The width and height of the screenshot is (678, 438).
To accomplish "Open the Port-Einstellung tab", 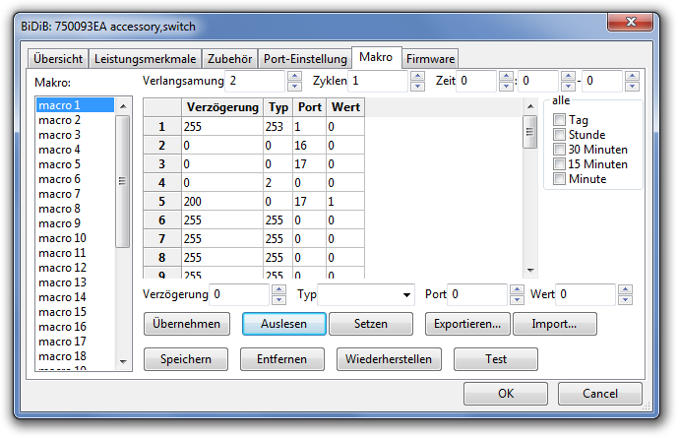I will click(x=306, y=58).
